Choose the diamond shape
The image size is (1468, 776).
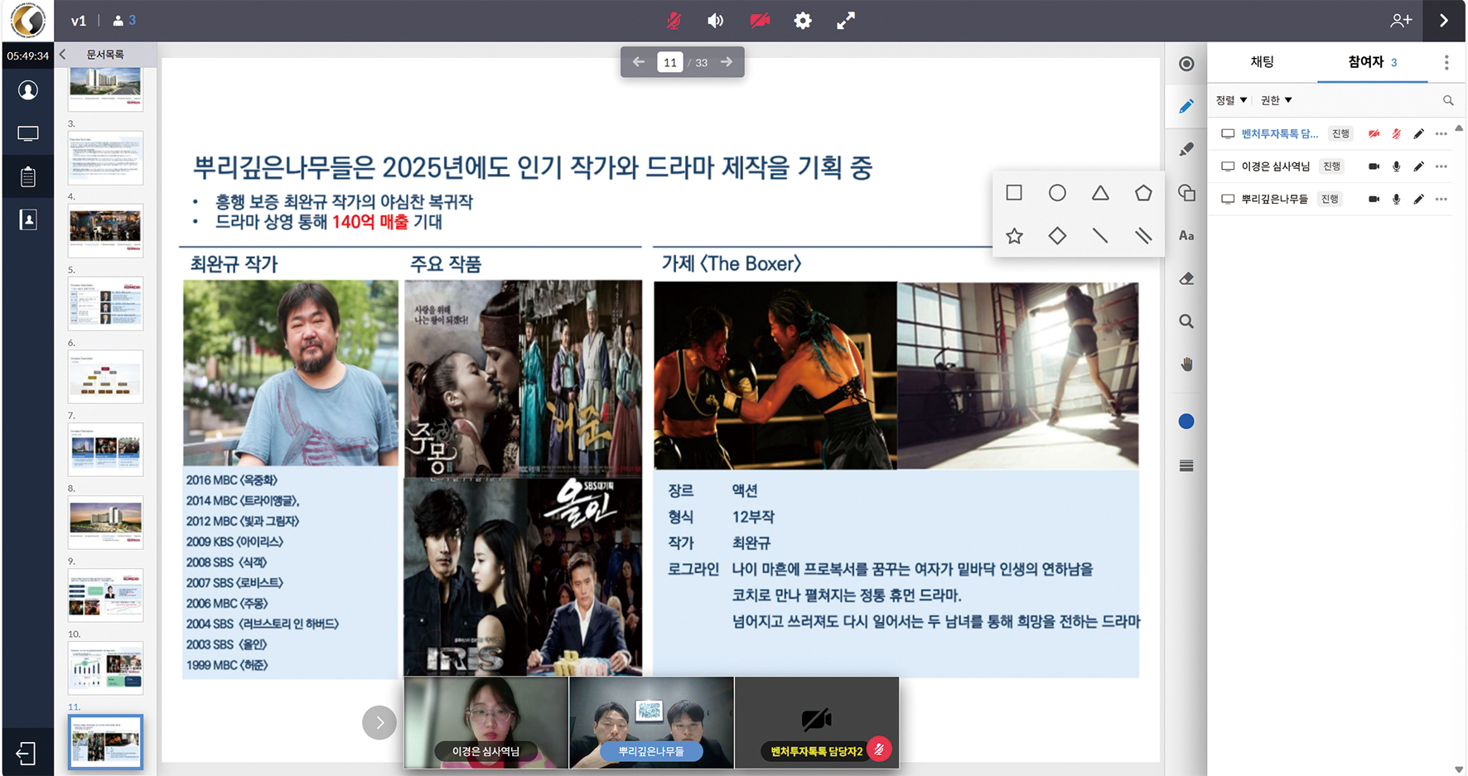1057,236
